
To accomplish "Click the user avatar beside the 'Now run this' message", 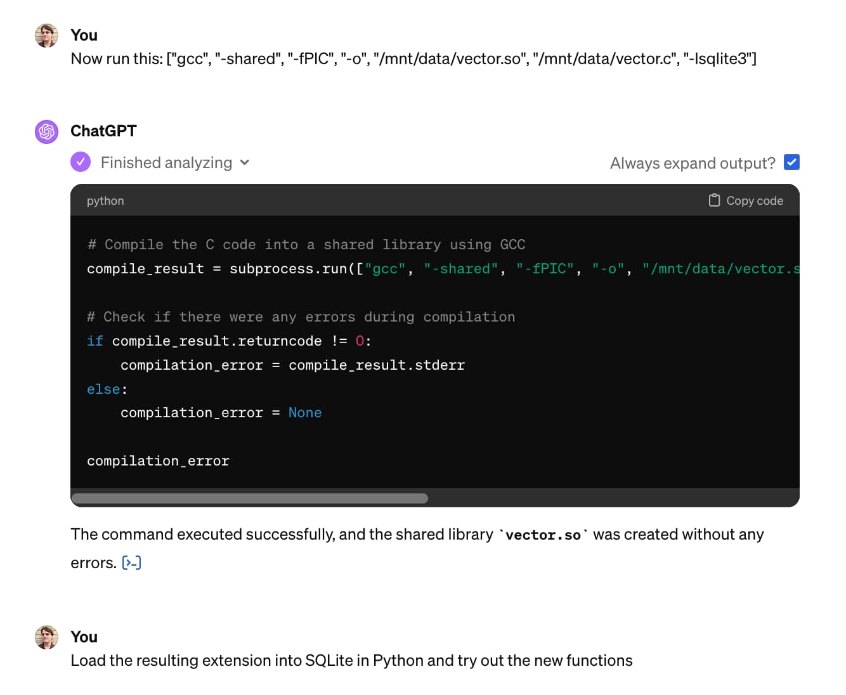I will point(46,36).
